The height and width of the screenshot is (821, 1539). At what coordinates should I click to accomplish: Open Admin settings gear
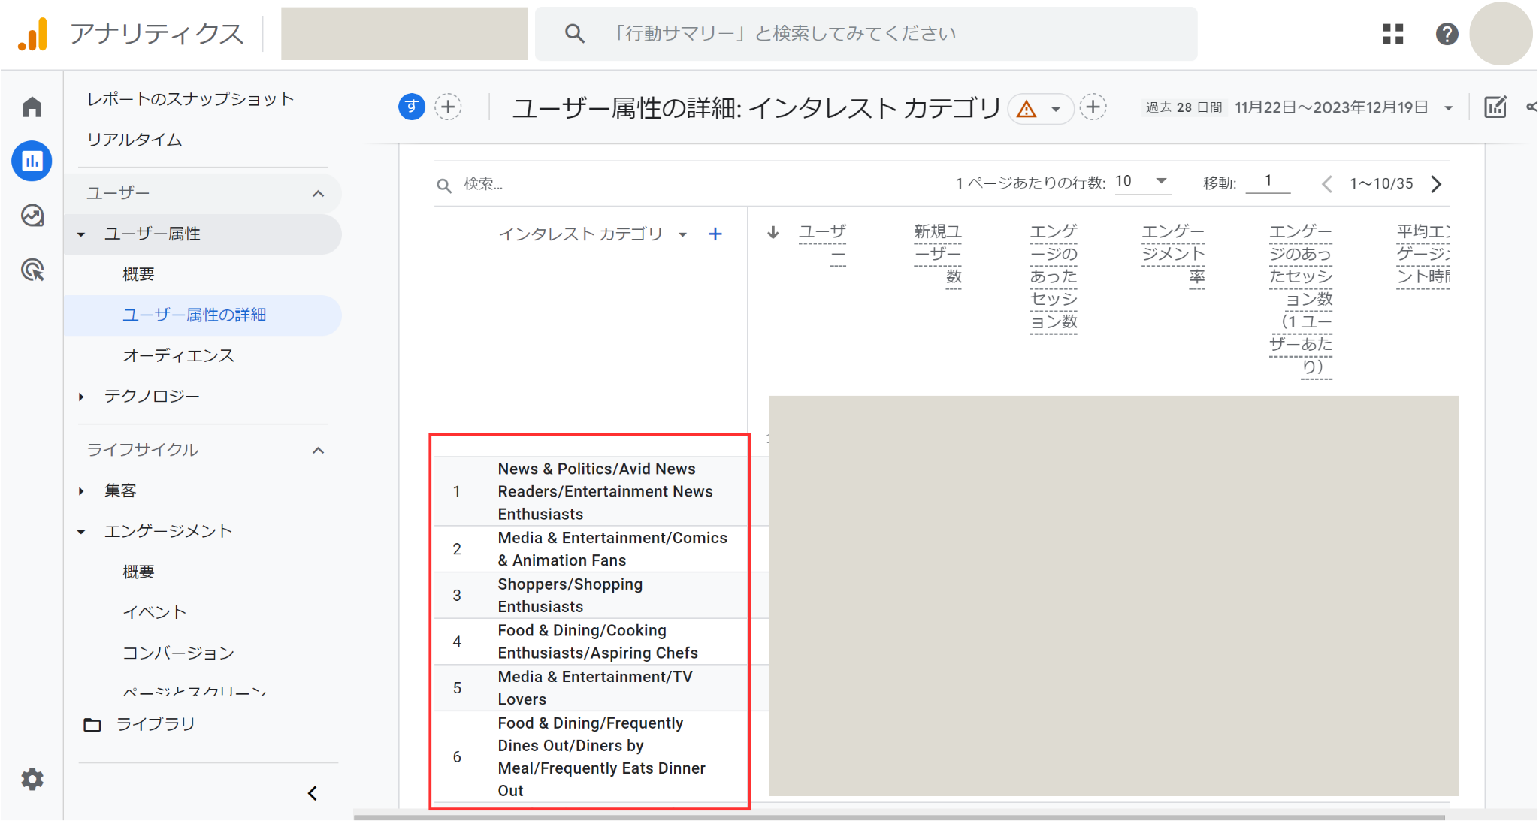[x=32, y=779]
